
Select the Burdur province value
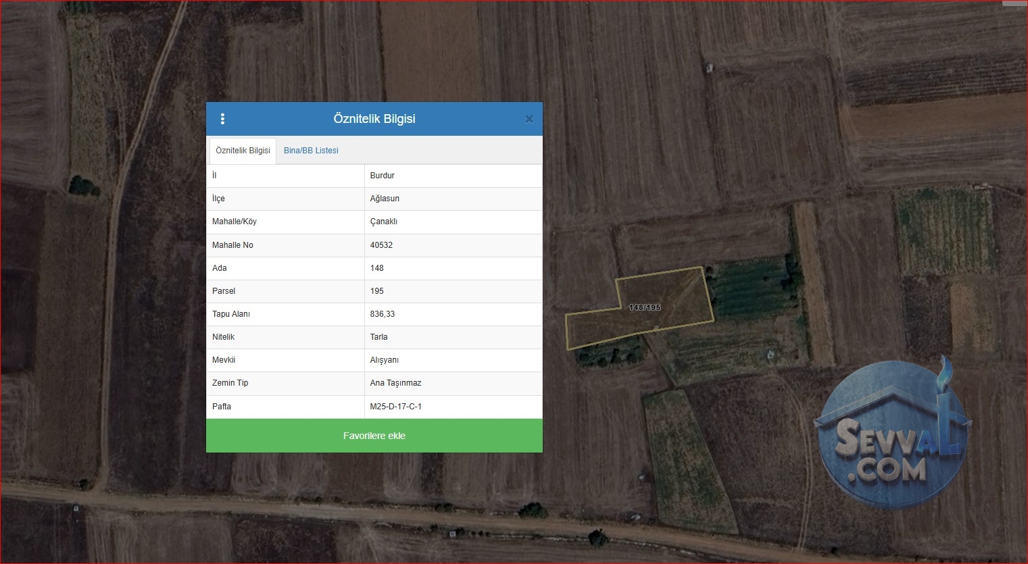382,176
